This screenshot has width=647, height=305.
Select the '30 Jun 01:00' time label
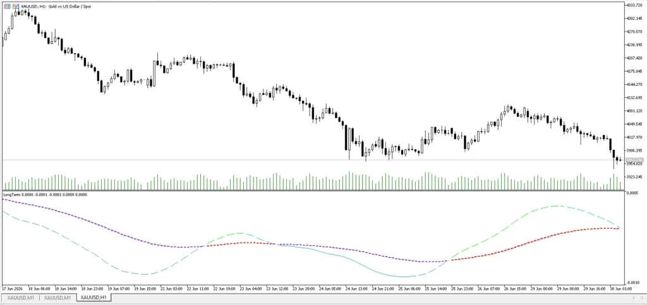click(620, 289)
